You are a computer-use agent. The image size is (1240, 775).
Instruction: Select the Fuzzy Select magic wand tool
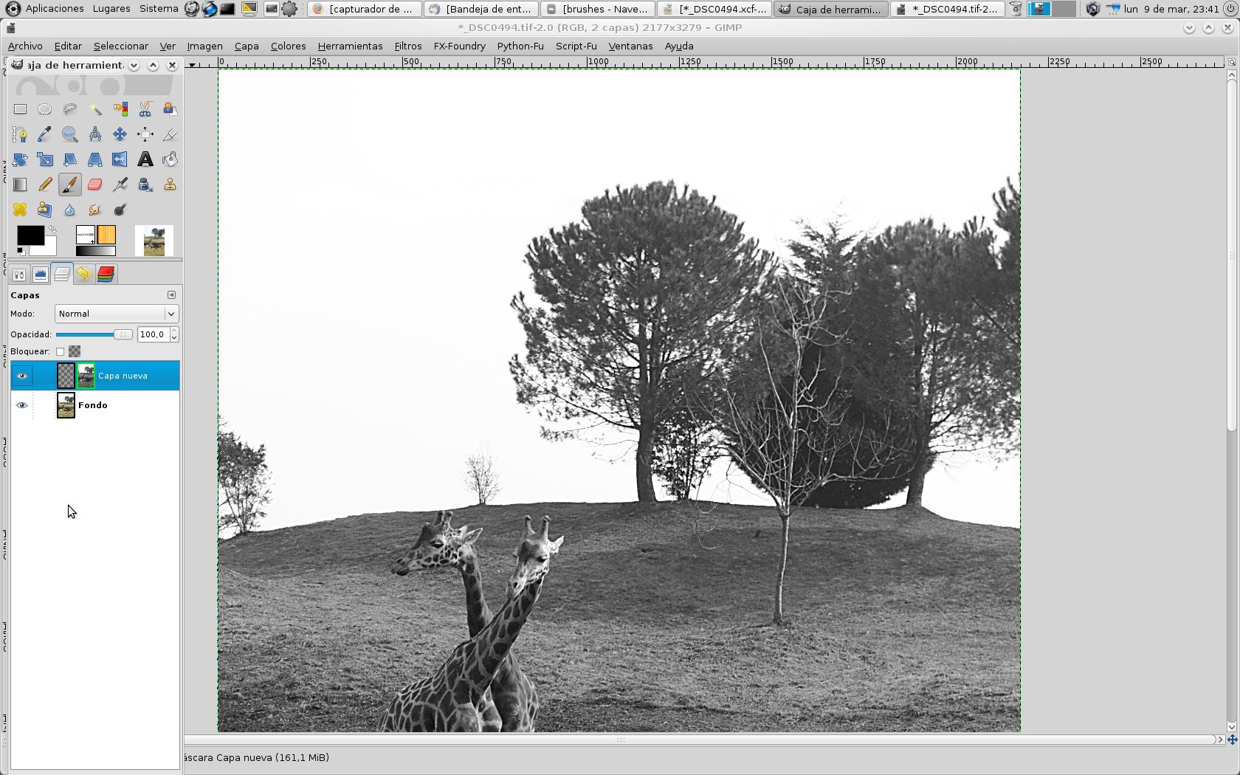coord(95,109)
